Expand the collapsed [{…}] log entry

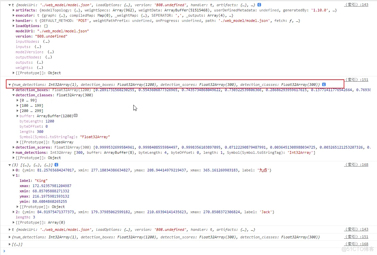tap(9, 244)
